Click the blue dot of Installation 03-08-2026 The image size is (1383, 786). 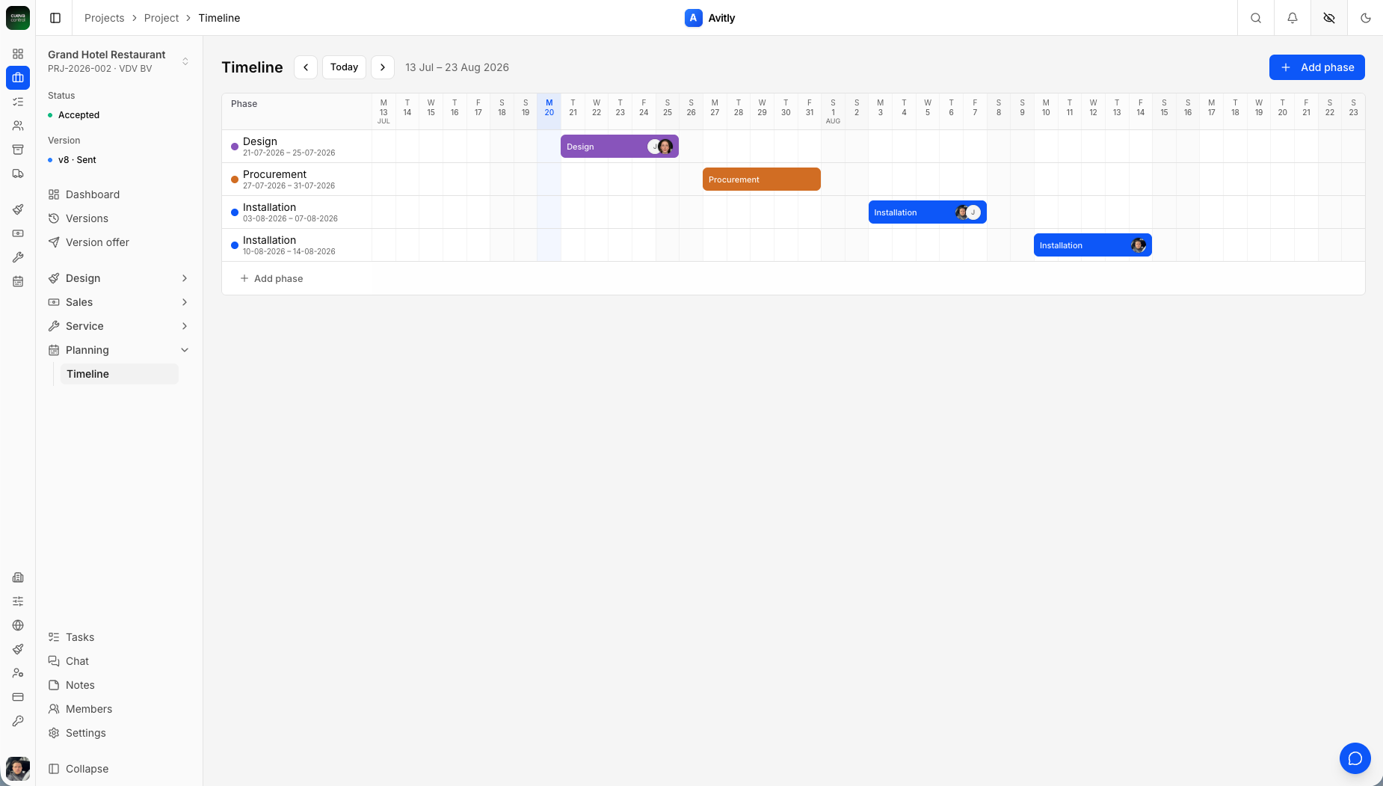(x=235, y=212)
